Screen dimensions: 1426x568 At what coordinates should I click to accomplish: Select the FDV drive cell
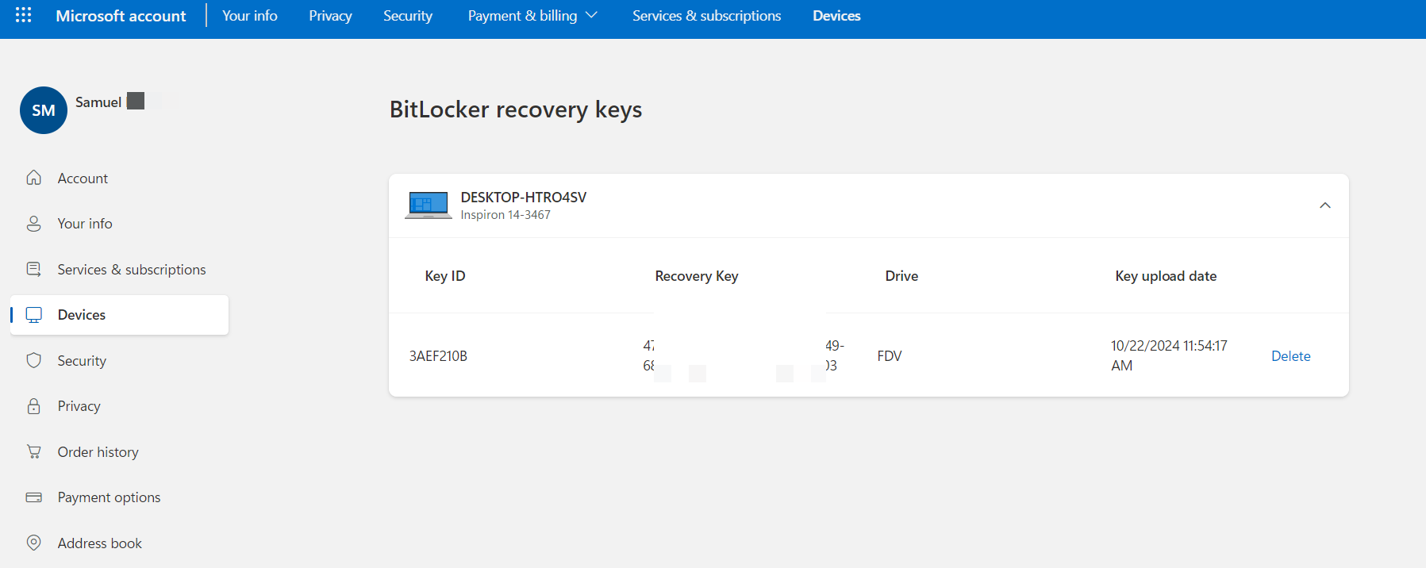[890, 356]
